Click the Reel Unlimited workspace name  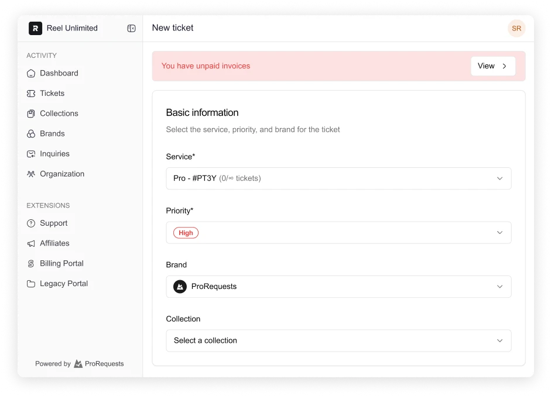[72, 28]
